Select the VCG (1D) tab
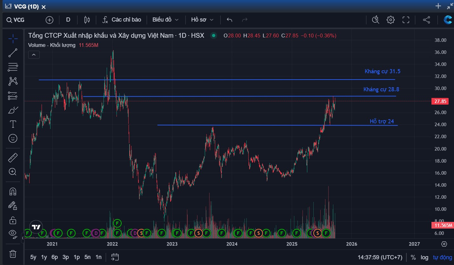 click(x=26, y=7)
